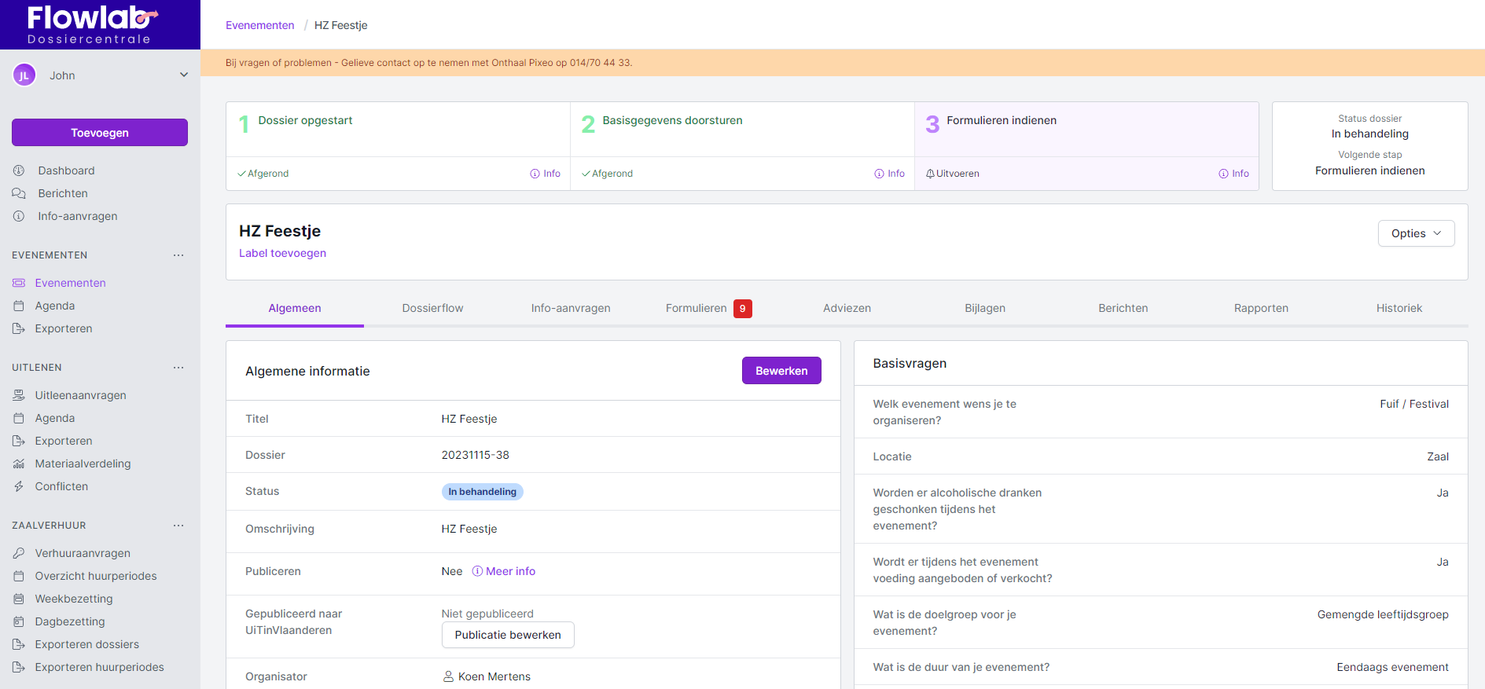Viewport: 1485px width, 689px height.
Task: Click the Dashboard icon in sidebar
Action: point(19,170)
